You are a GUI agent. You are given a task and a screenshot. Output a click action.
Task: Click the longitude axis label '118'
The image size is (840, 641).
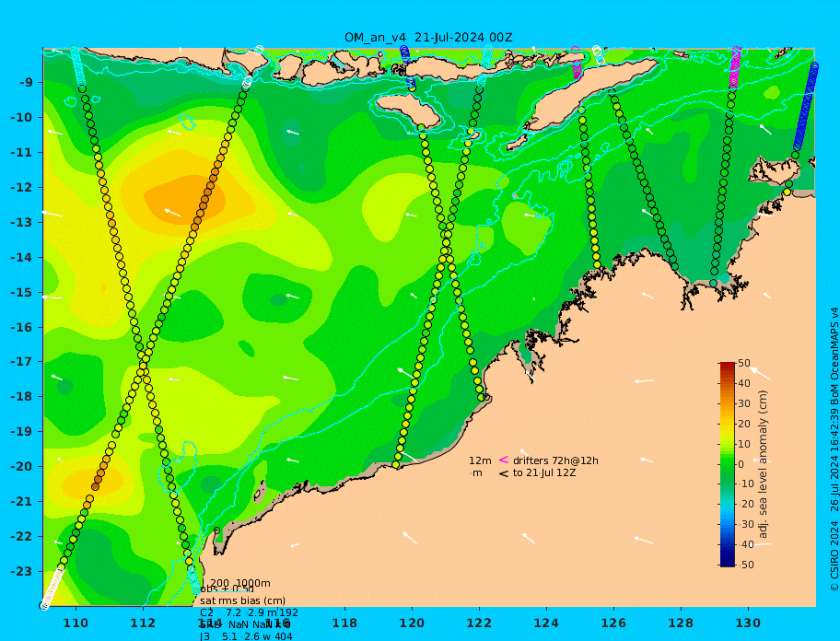(344, 624)
